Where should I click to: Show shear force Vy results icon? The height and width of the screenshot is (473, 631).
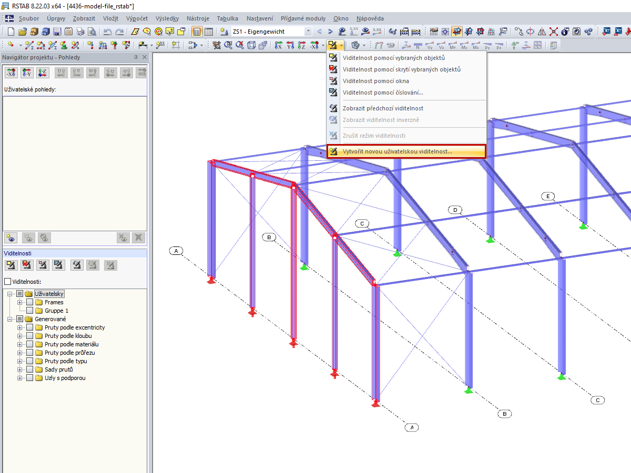coord(430,45)
